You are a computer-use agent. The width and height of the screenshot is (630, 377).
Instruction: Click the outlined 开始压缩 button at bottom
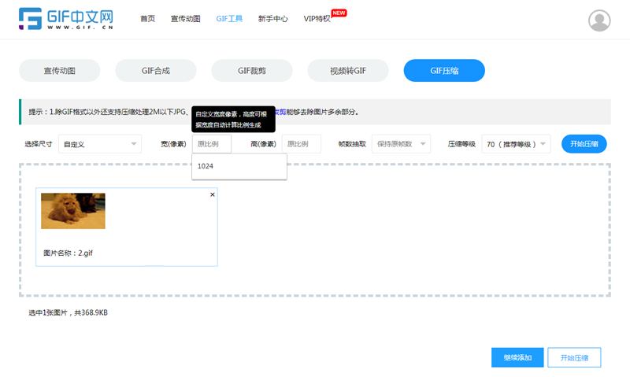574,357
